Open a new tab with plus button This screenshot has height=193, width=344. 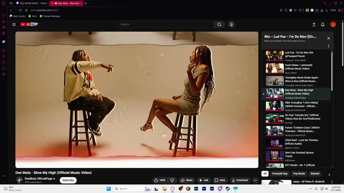click(85, 3)
